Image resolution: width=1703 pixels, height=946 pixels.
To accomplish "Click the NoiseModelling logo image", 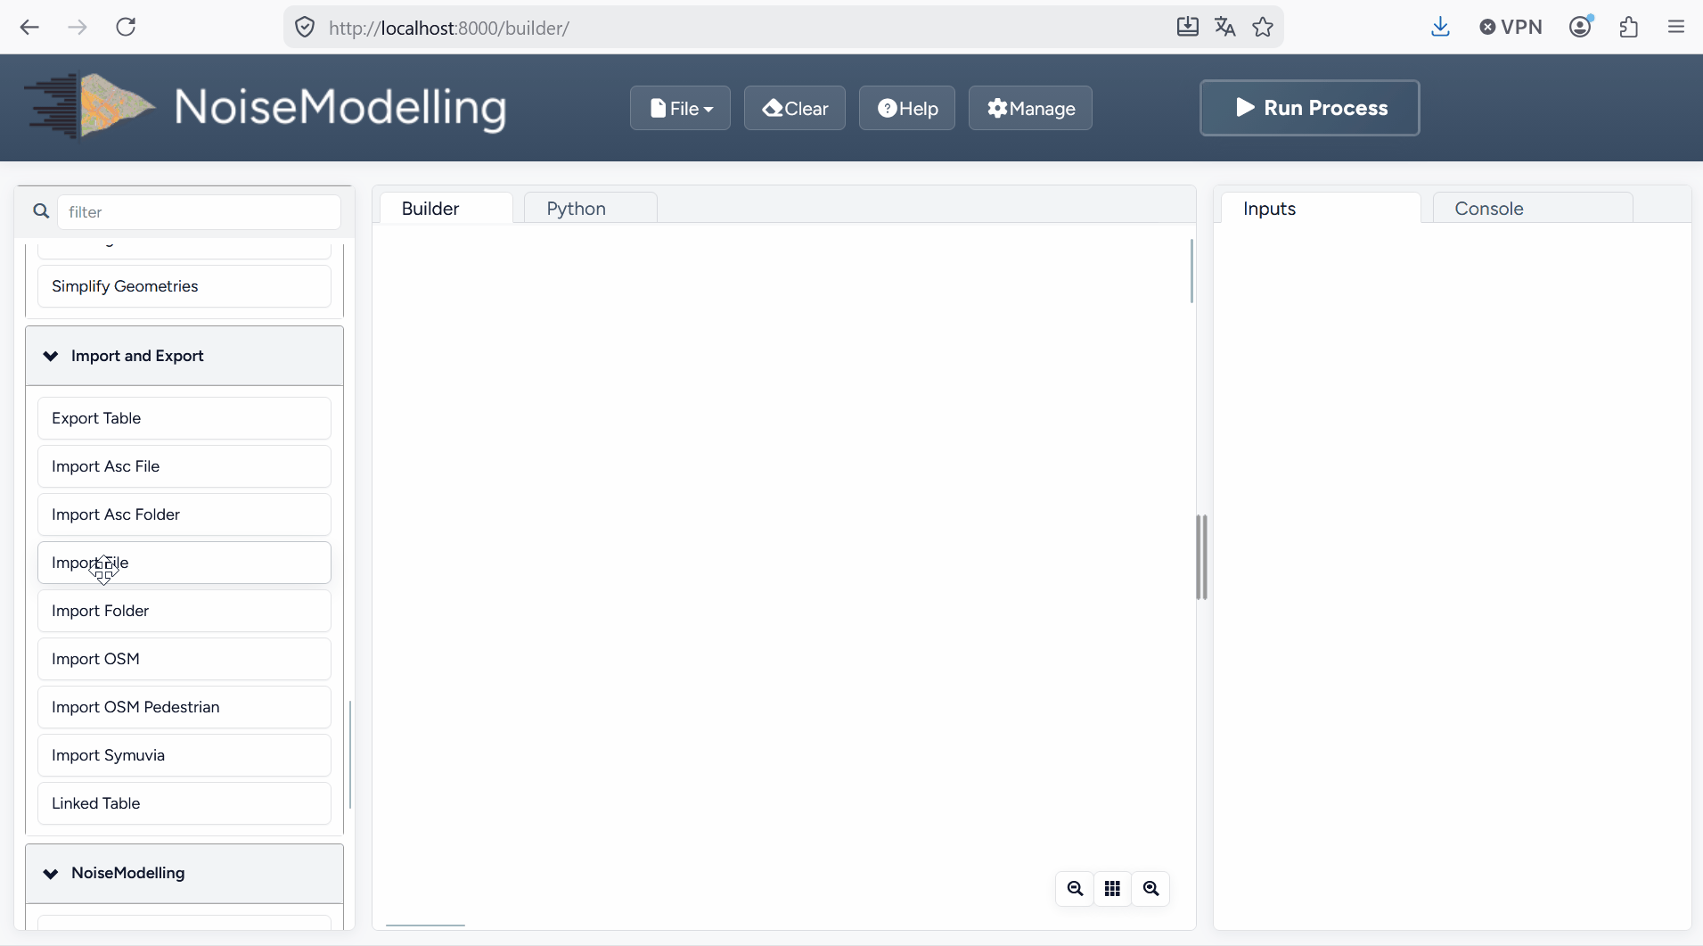I will (266, 106).
